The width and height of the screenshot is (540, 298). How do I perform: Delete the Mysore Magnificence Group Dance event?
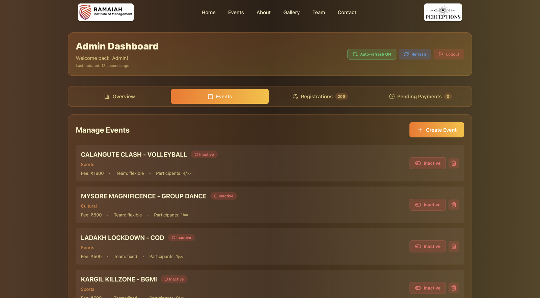[x=454, y=205]
